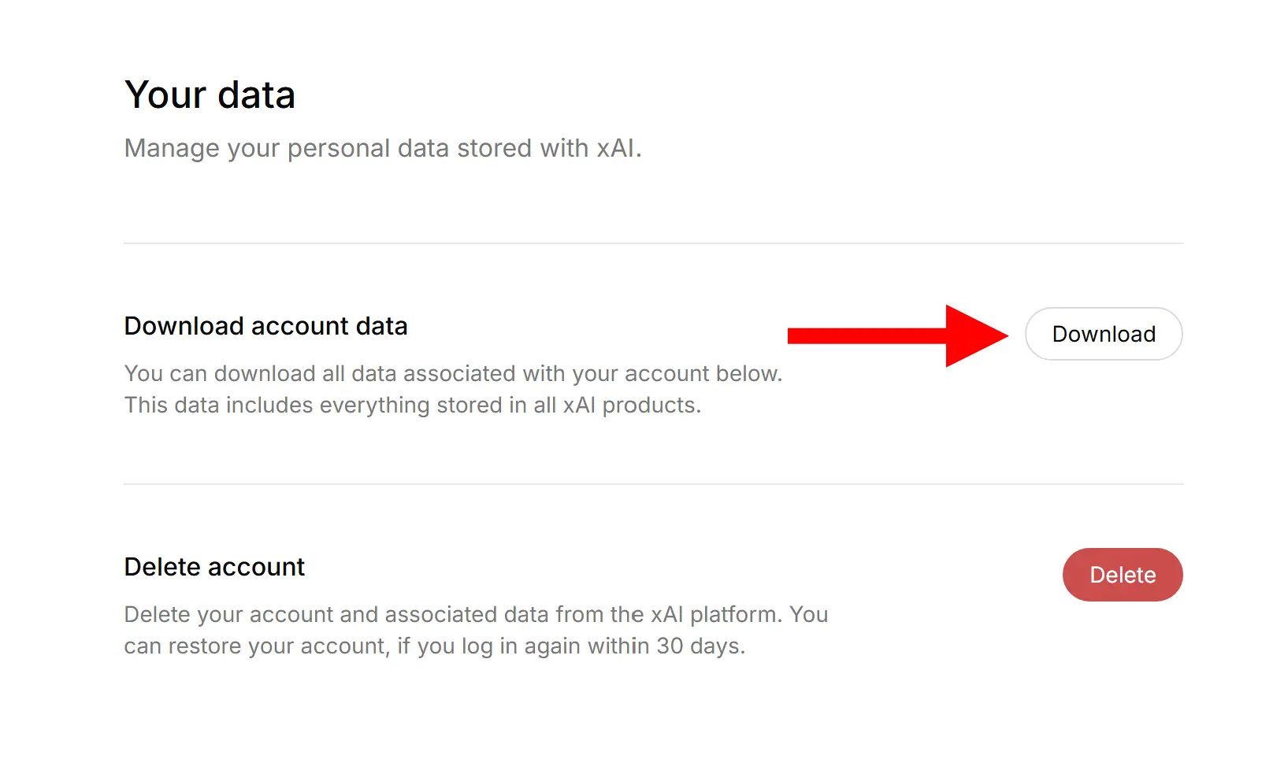The width and height of the screenshot is (1262, 770).
Task: Click the "This data includes everything" line
Action: tap(412, 405)
